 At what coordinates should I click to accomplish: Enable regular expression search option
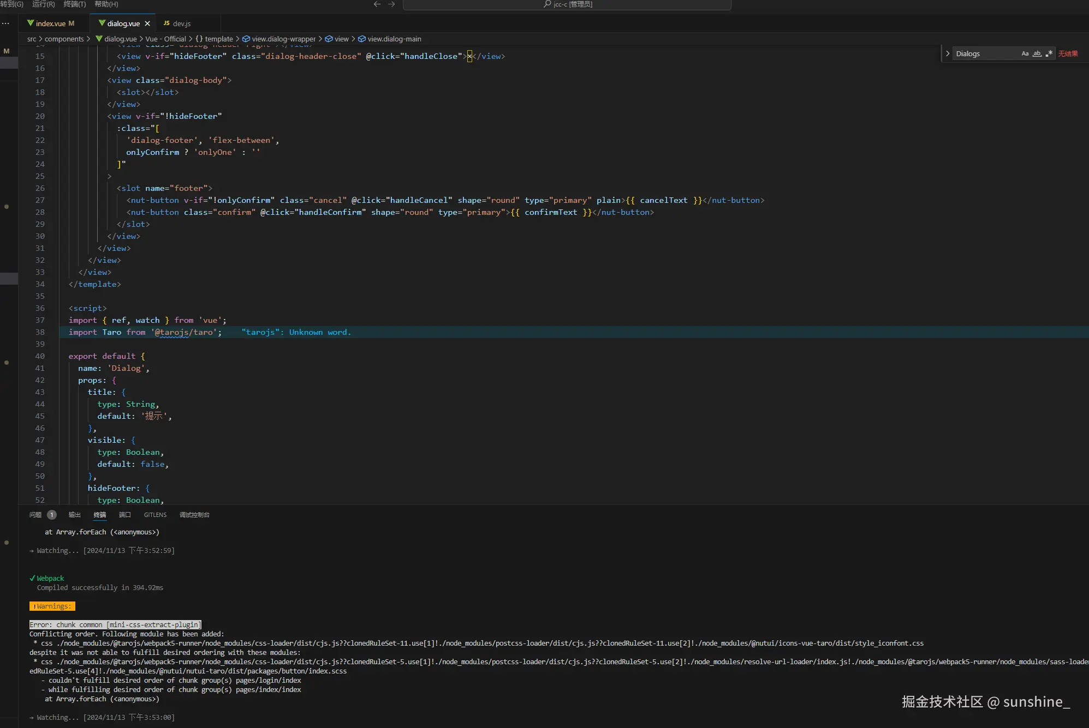tap(1049, 53)
